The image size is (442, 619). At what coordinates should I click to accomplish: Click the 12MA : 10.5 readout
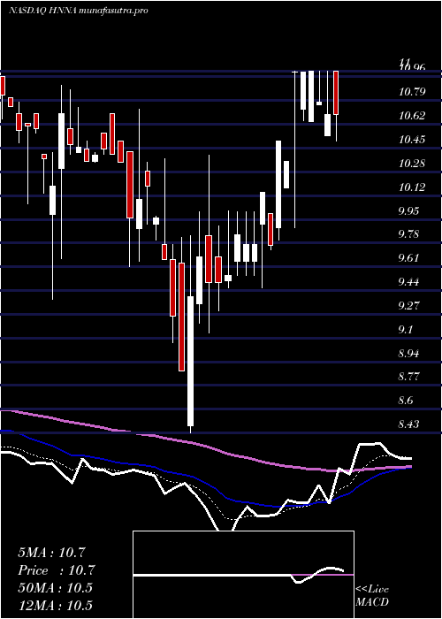coord(55,606)
